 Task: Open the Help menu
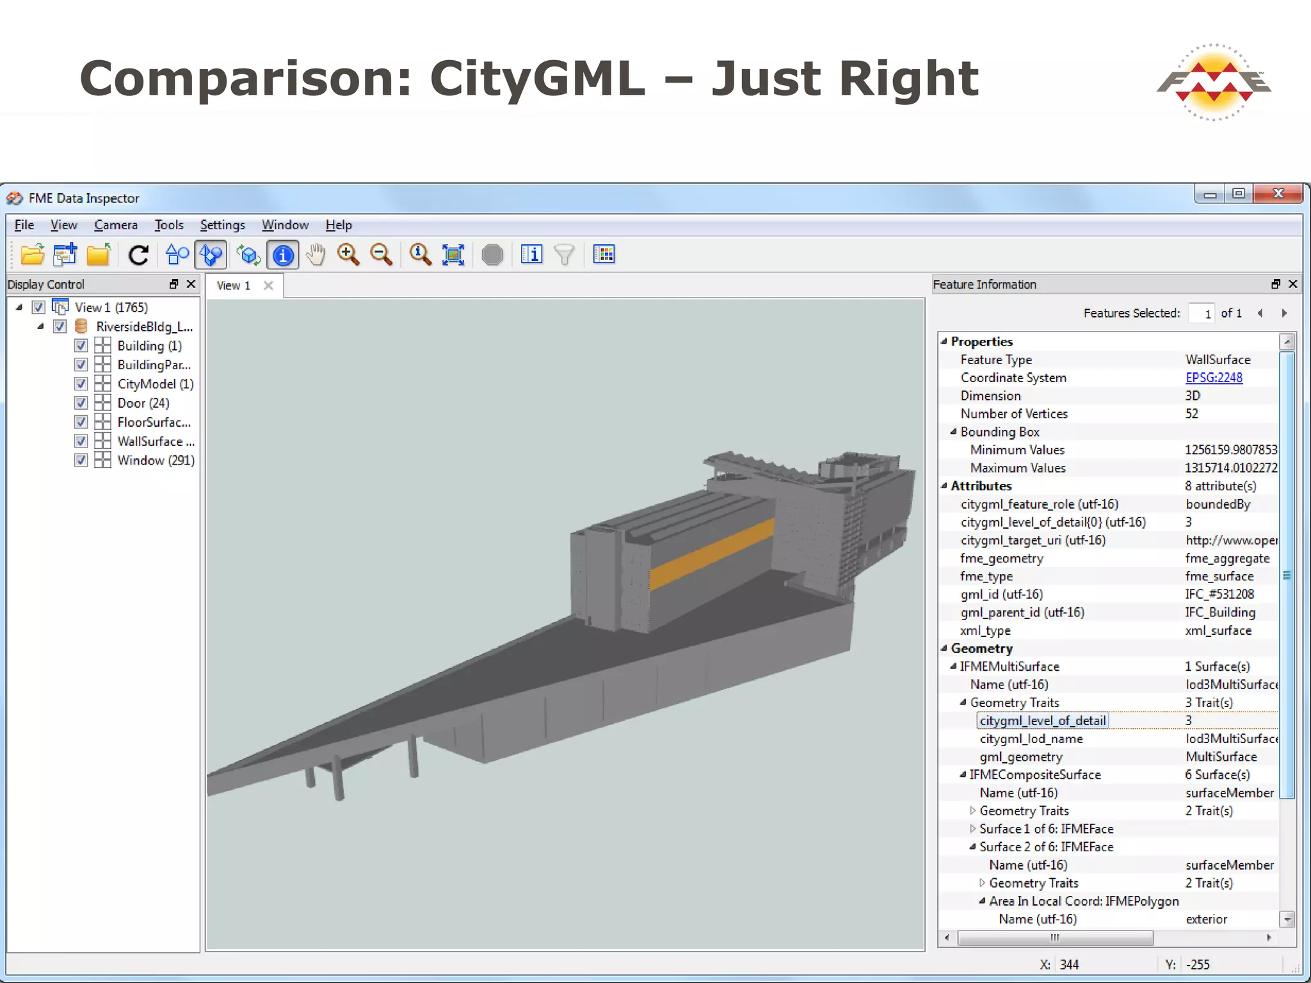tap(339, 225)
